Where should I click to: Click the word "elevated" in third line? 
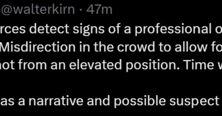[96, 64]
